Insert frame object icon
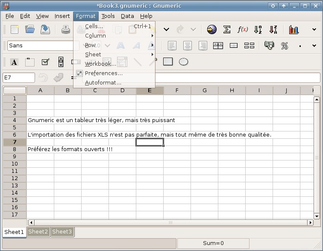 point(29,62)
